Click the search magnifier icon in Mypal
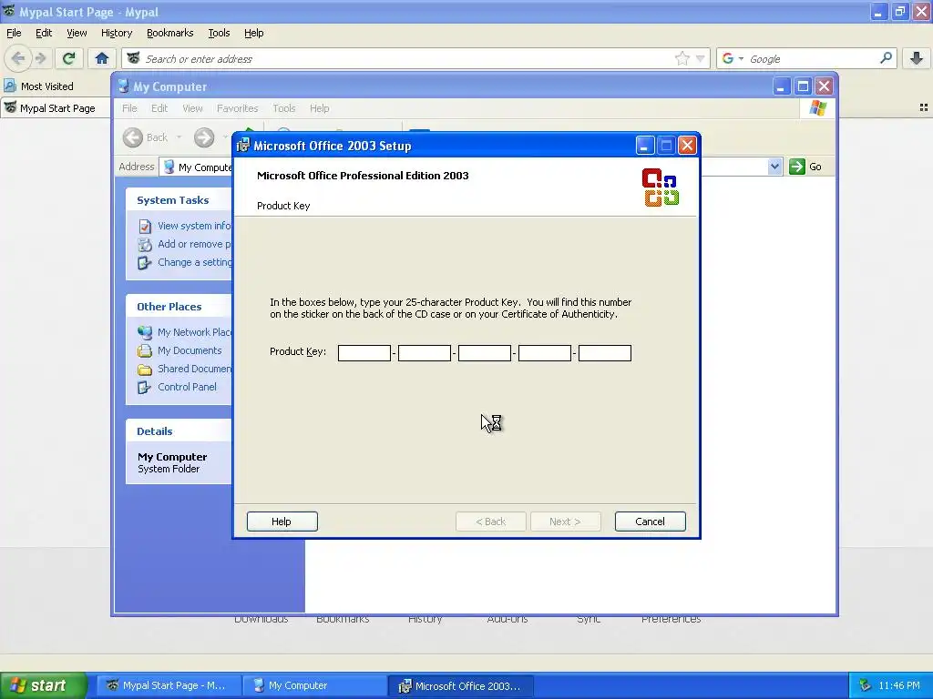This screenshot has height=699, width=933. [886, 58]
